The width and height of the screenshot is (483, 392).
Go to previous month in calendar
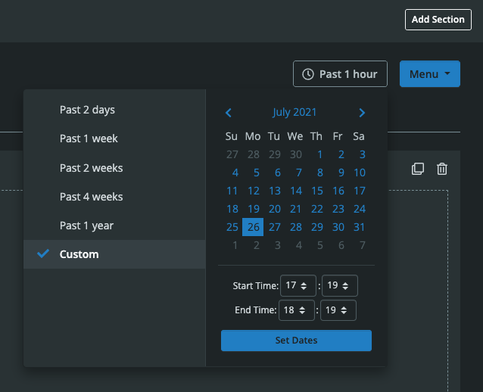tap(229, 113)
